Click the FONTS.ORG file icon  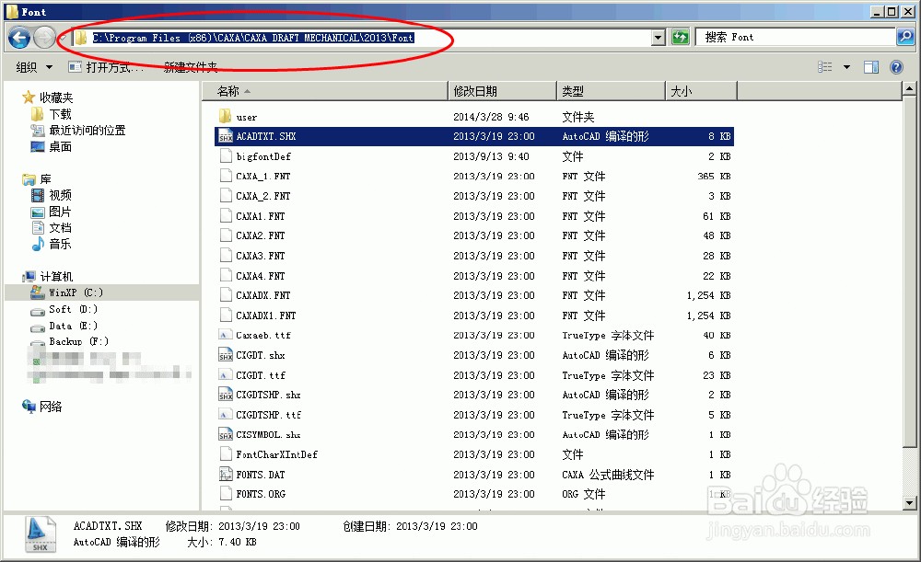[x=226, y=494]
